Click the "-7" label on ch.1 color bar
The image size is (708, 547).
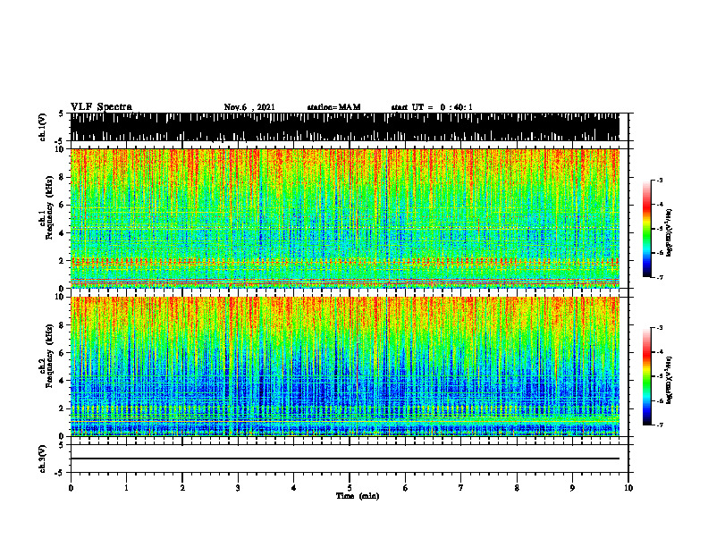pos(660,277)
